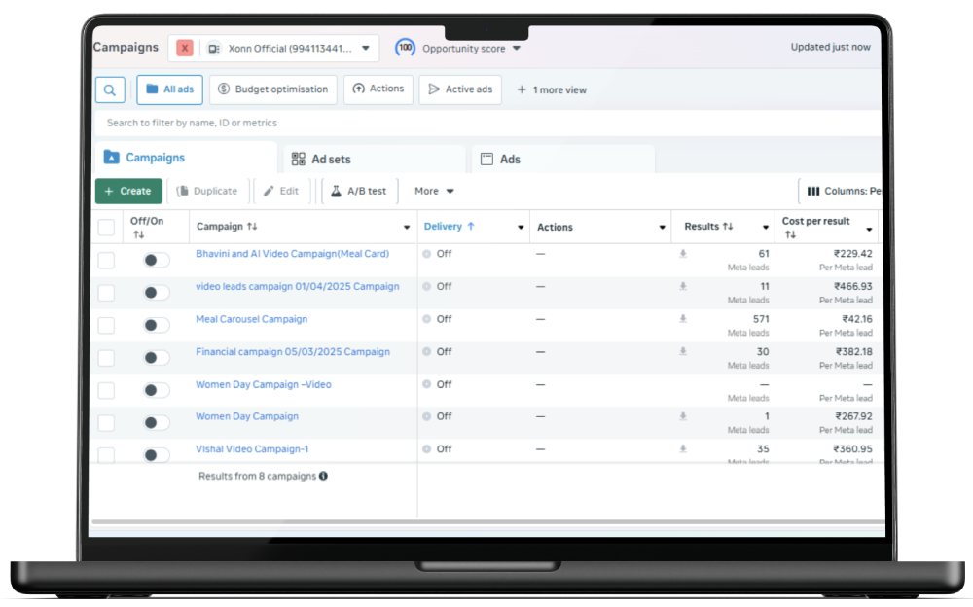The height and width of the screenshot is (607, 973).
Task: Open the Campaign column header dropdown arrow
Action: click(407, 228)
